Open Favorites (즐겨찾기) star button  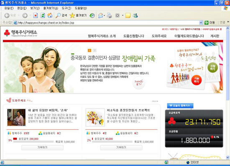pos(78,15)
